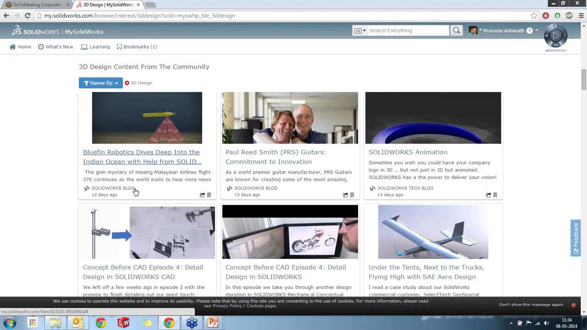Open the Bluefin underwater vehicle thumbnail
Screen dimensions: 587x330
click(x=147, y=118)
